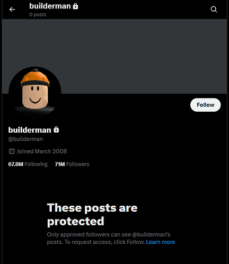Open the Learn more link
This screenshot has width=229, height=264.
161,242
